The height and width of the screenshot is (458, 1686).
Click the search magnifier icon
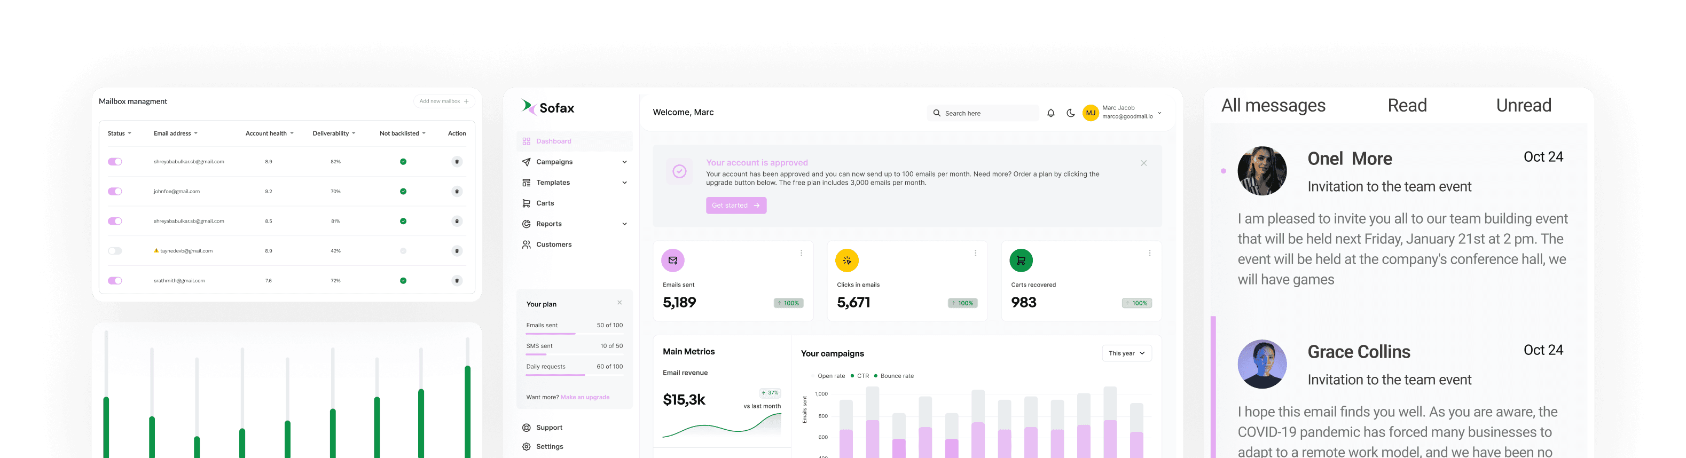click(x=937, y=113)
